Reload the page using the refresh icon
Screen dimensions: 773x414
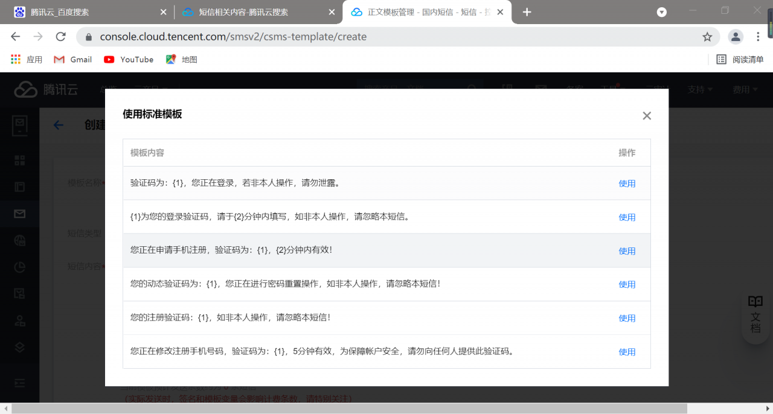pos(60,37)
